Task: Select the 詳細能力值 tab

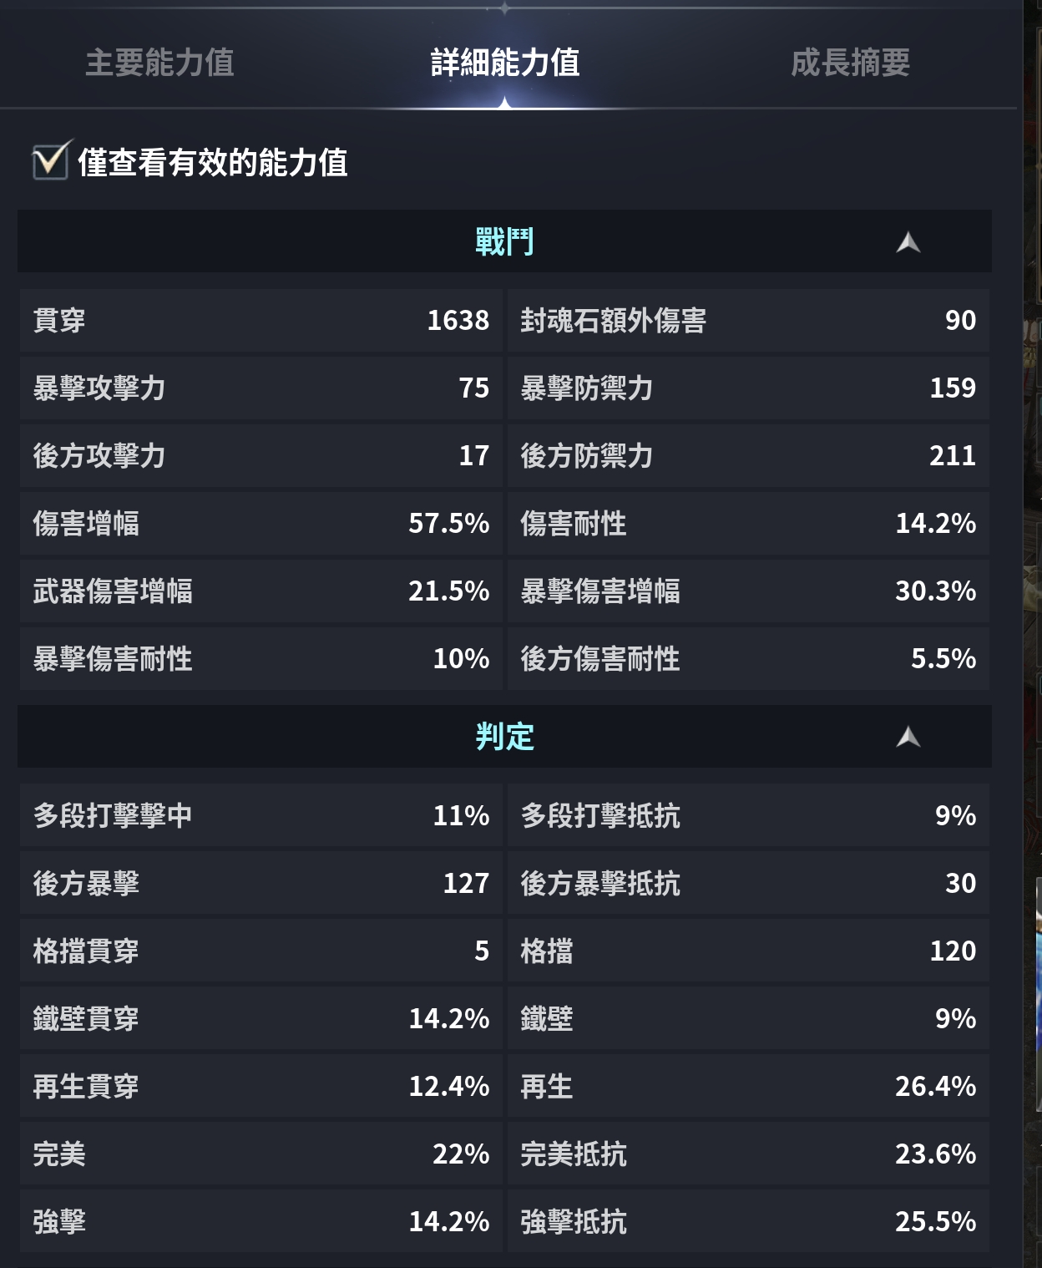Action: (504, 63)
